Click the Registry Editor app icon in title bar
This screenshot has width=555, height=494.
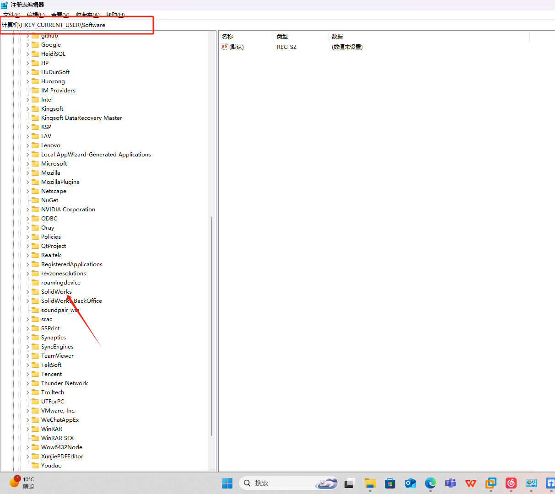(4, 5)
